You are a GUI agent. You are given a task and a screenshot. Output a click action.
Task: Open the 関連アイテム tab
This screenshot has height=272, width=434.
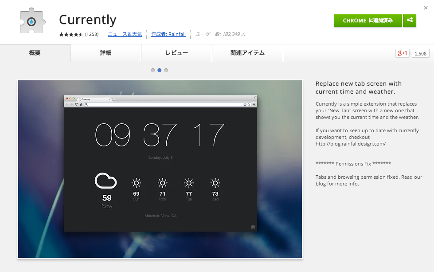247,53
